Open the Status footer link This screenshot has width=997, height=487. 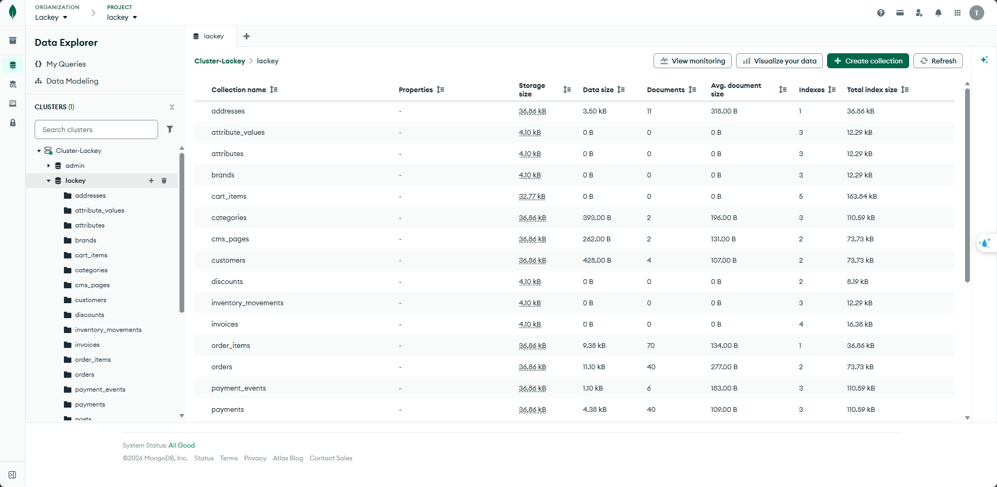(204, 458)
